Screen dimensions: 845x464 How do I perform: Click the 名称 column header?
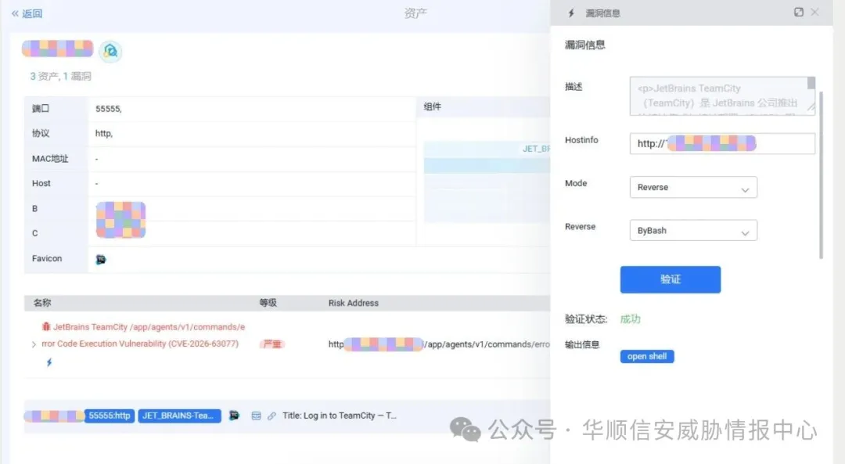tap(42, 303)
